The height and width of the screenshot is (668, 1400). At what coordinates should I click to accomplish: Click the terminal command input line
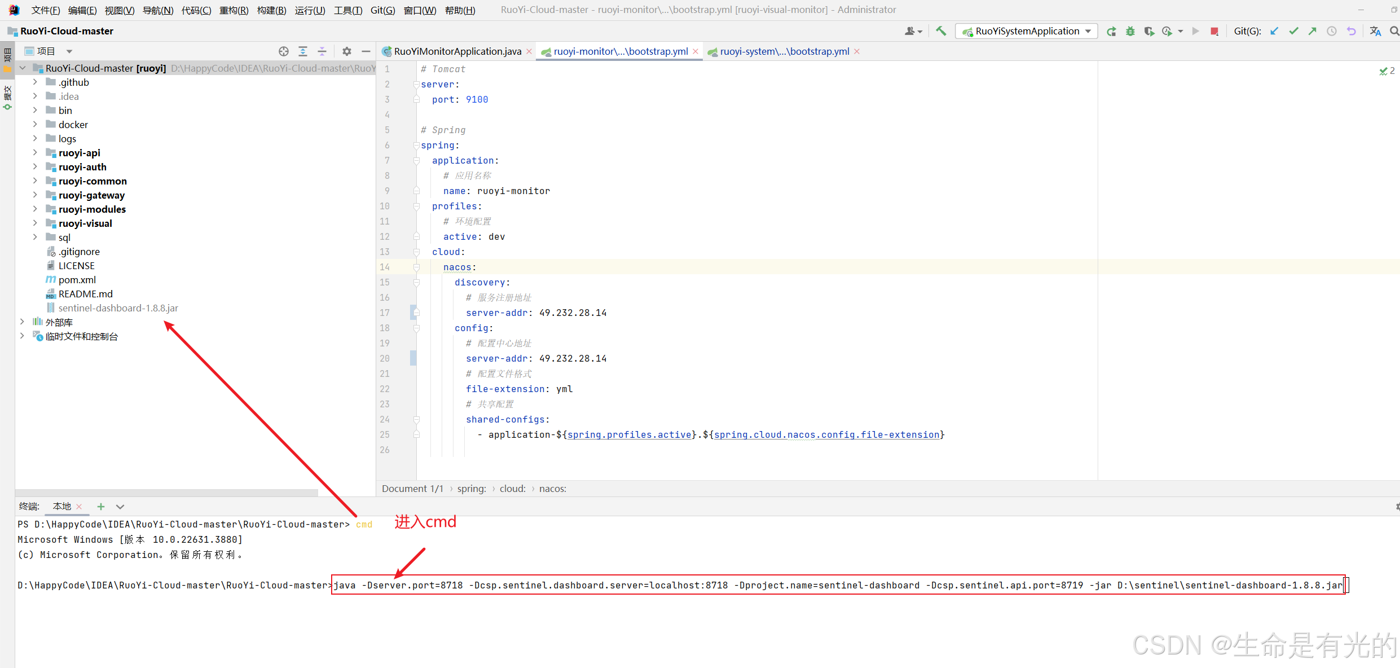coord(838,585)
